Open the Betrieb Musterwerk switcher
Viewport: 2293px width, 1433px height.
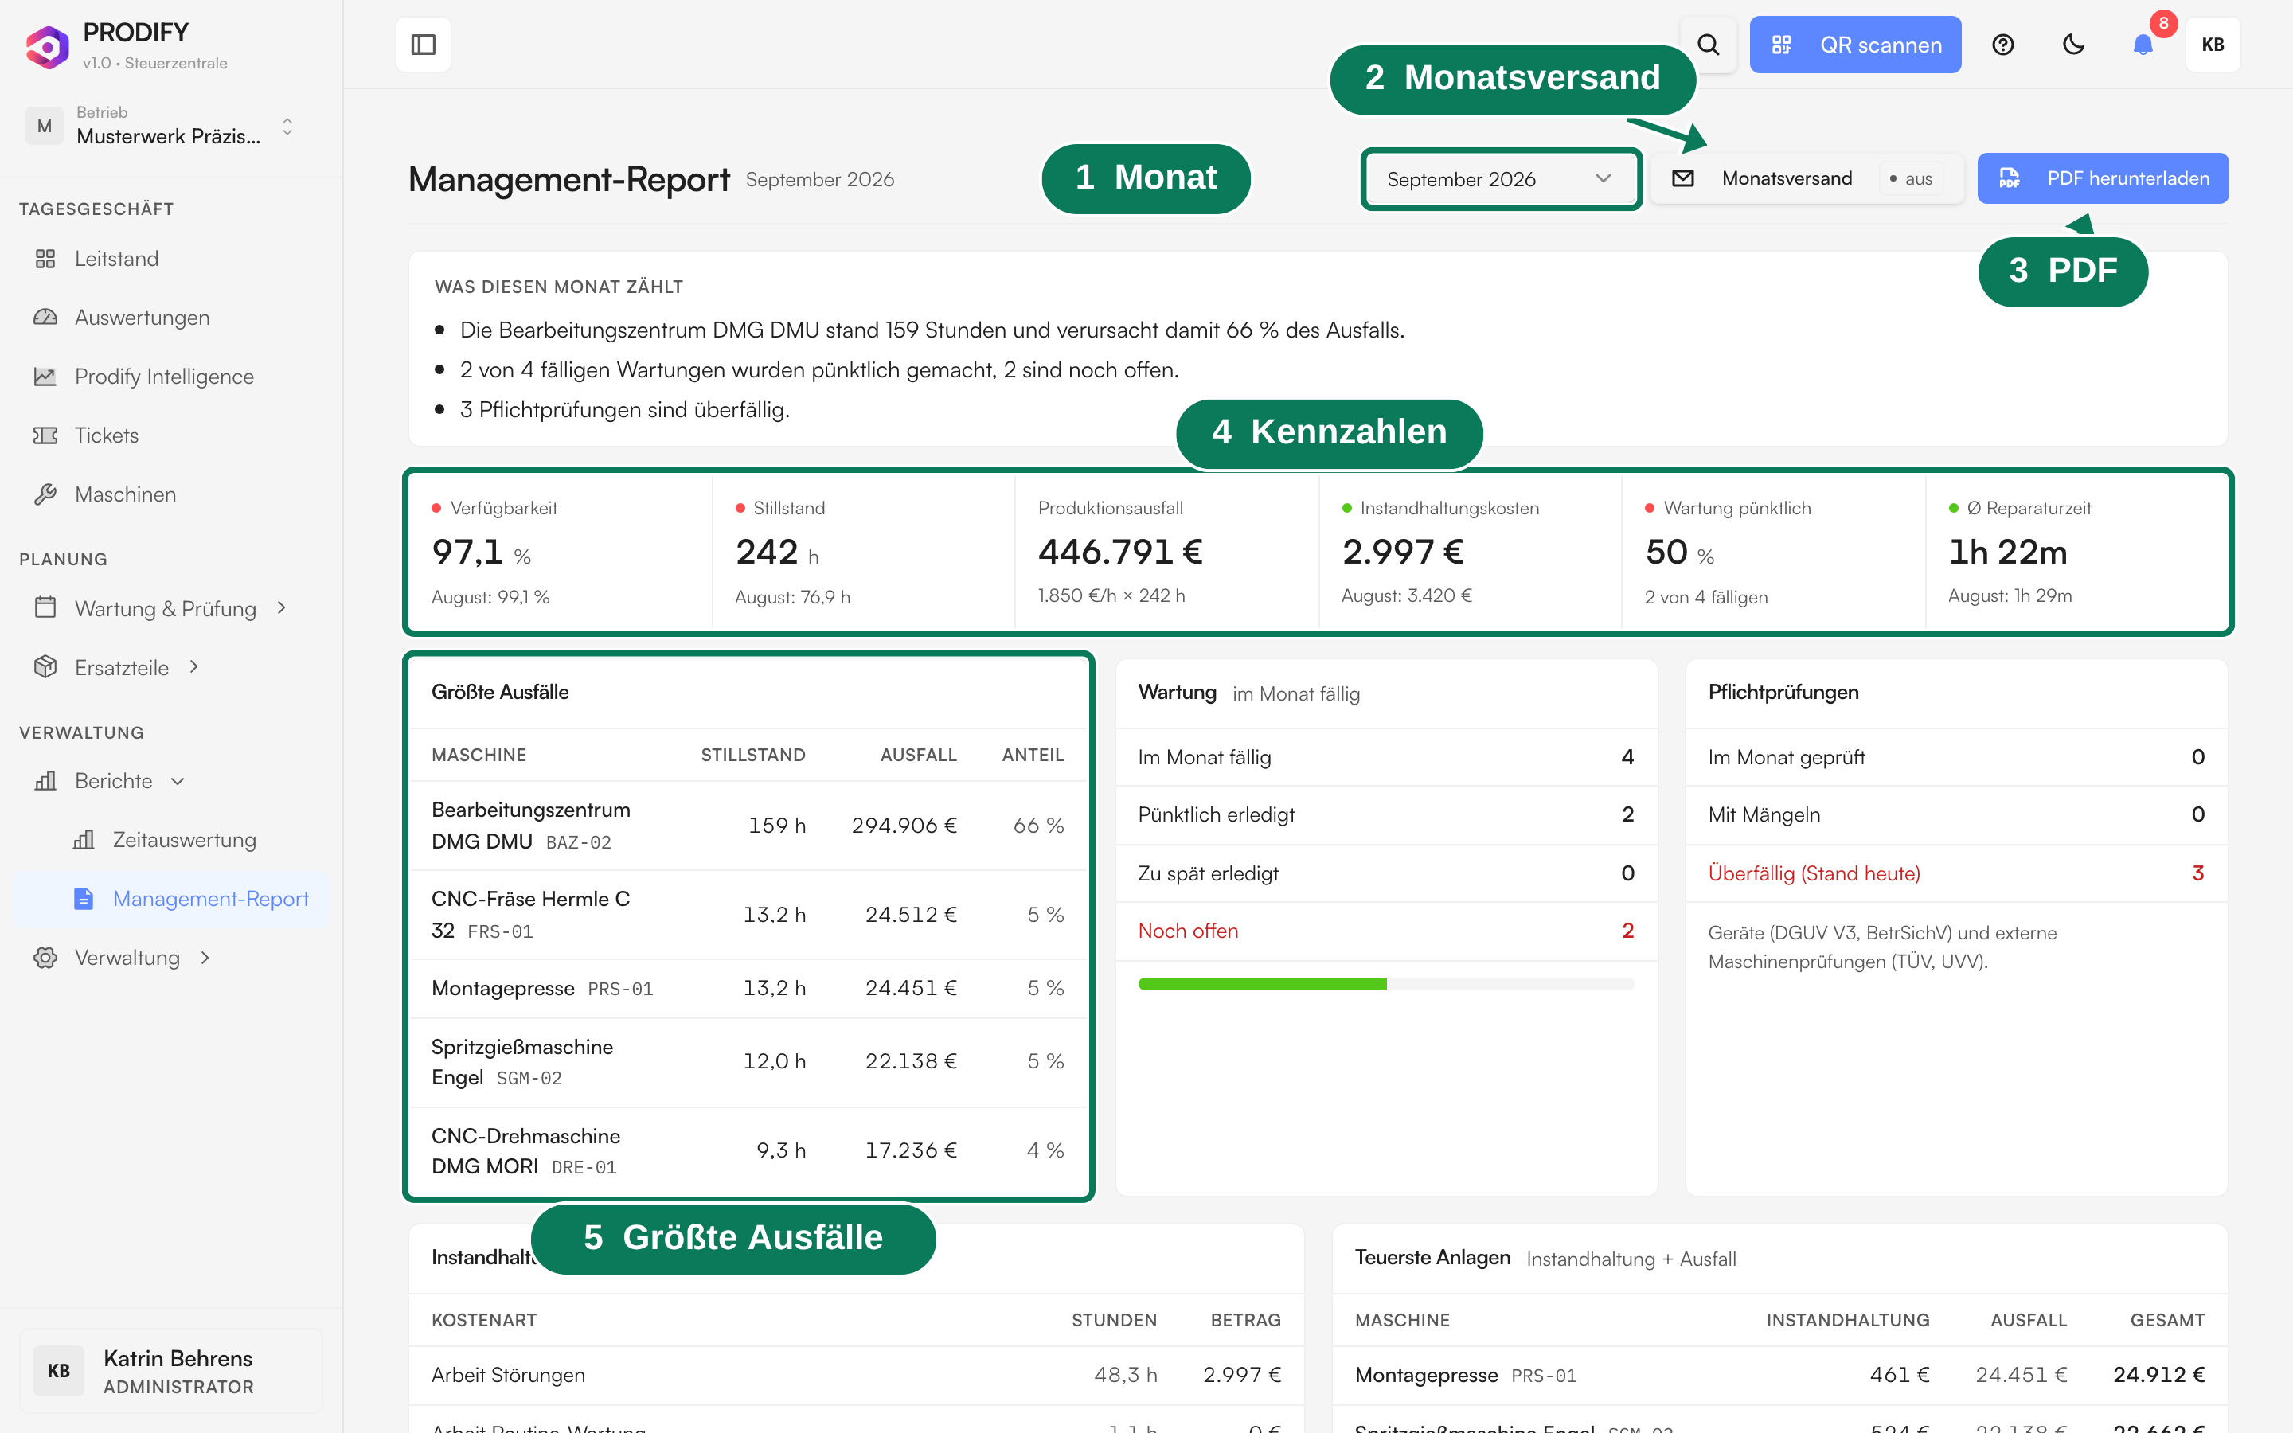coord(159,126)
